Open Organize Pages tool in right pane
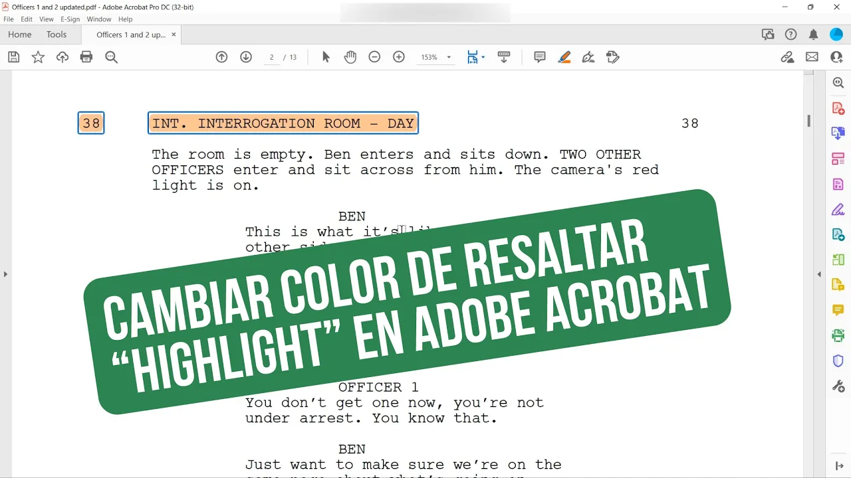This screenshot has width=851, height=478. pos(838,159)
